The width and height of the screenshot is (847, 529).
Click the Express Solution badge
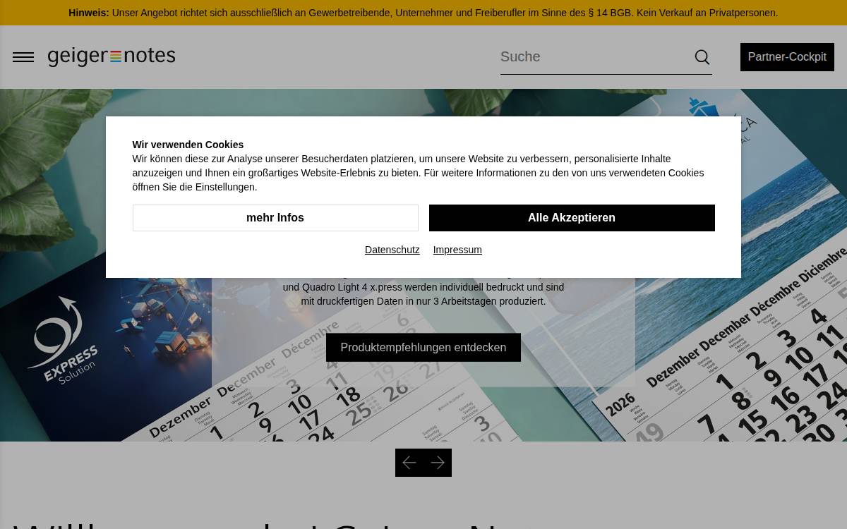click(x=64, y=340)
